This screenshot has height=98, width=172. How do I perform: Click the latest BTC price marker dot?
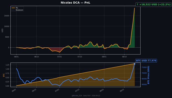tap(135, 64)
